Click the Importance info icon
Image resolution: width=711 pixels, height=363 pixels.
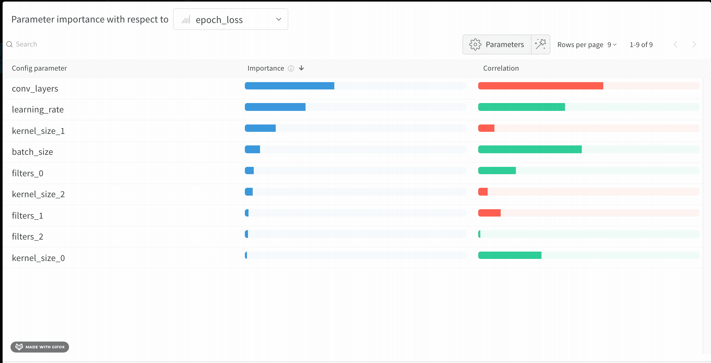(x=291, y=69)
